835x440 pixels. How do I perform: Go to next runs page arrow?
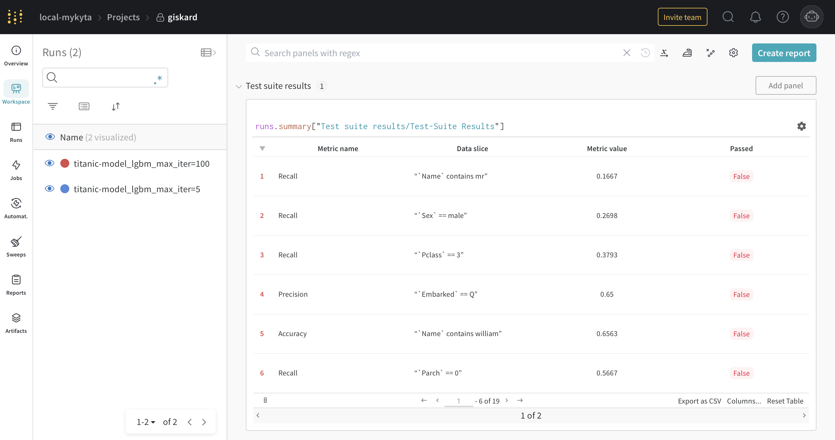pos(204,422)
